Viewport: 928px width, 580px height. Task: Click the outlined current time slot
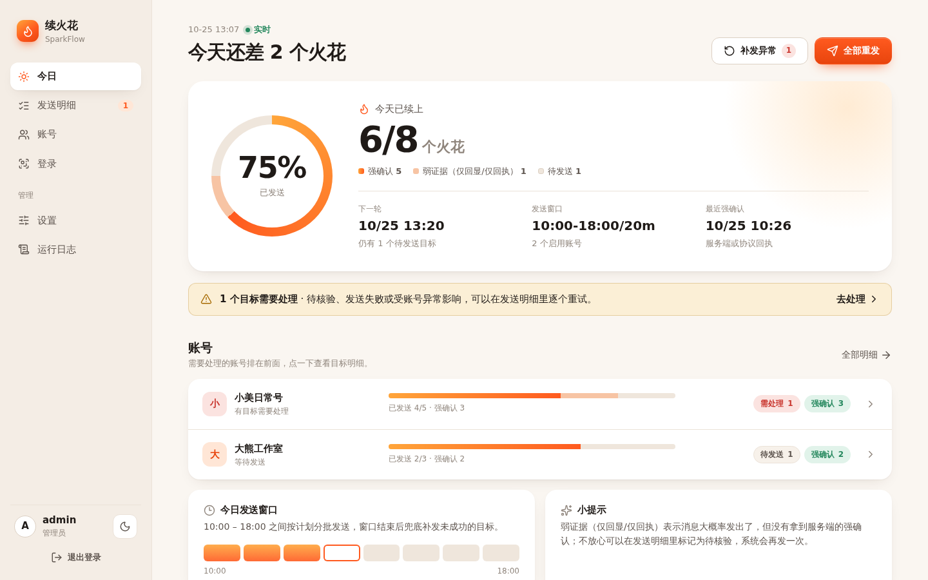tap(342, 553)
